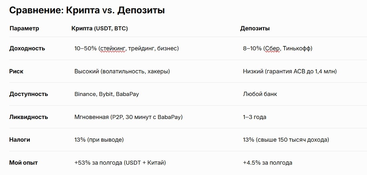Select the 'Параметр' column header
Viewport: 367px width, 175px height.
(24, 29)
